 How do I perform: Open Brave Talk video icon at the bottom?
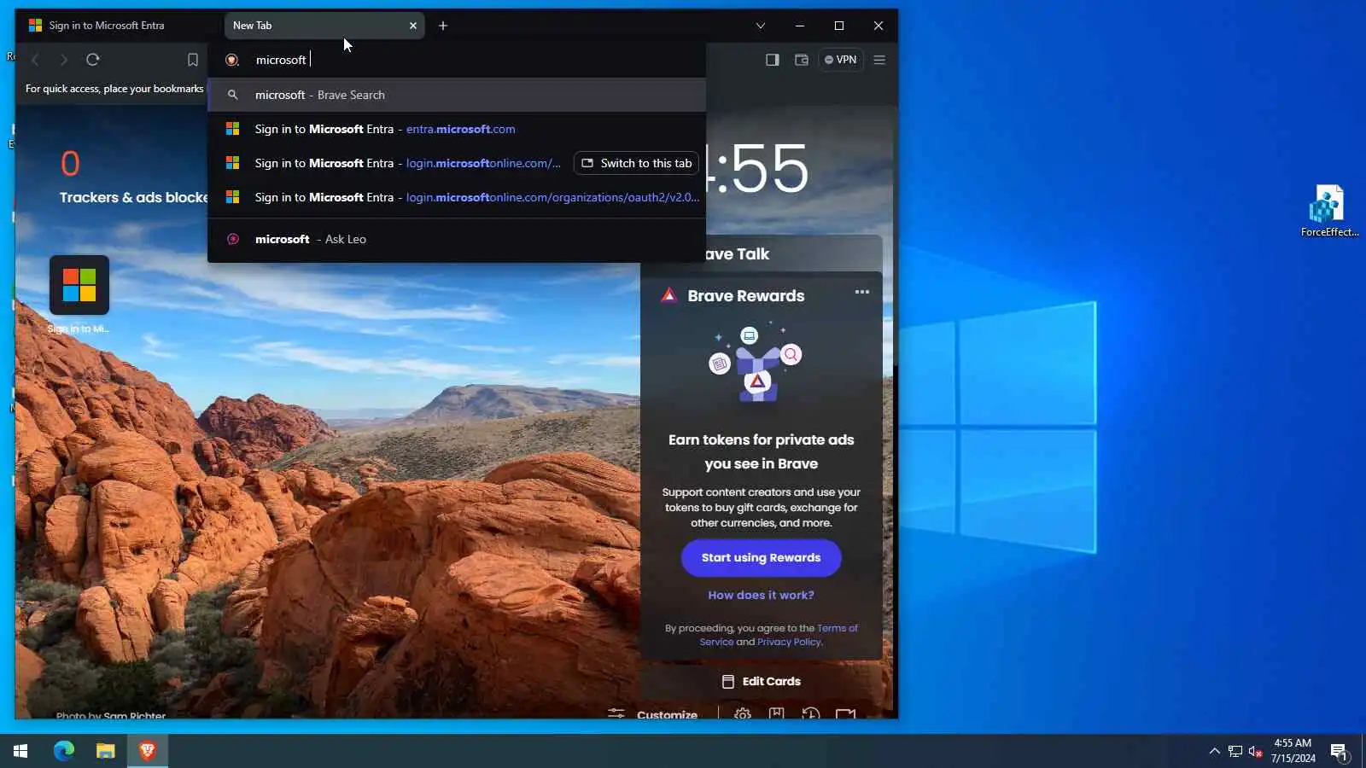pos(845,713)
